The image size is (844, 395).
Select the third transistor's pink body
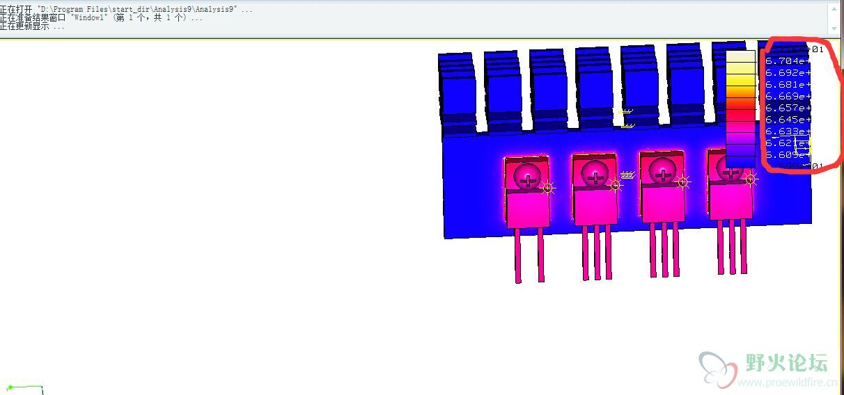pos(663,203)
